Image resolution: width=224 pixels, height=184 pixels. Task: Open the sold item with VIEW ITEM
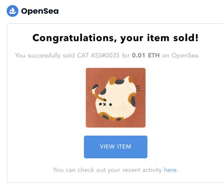click(x=116, y=147)
